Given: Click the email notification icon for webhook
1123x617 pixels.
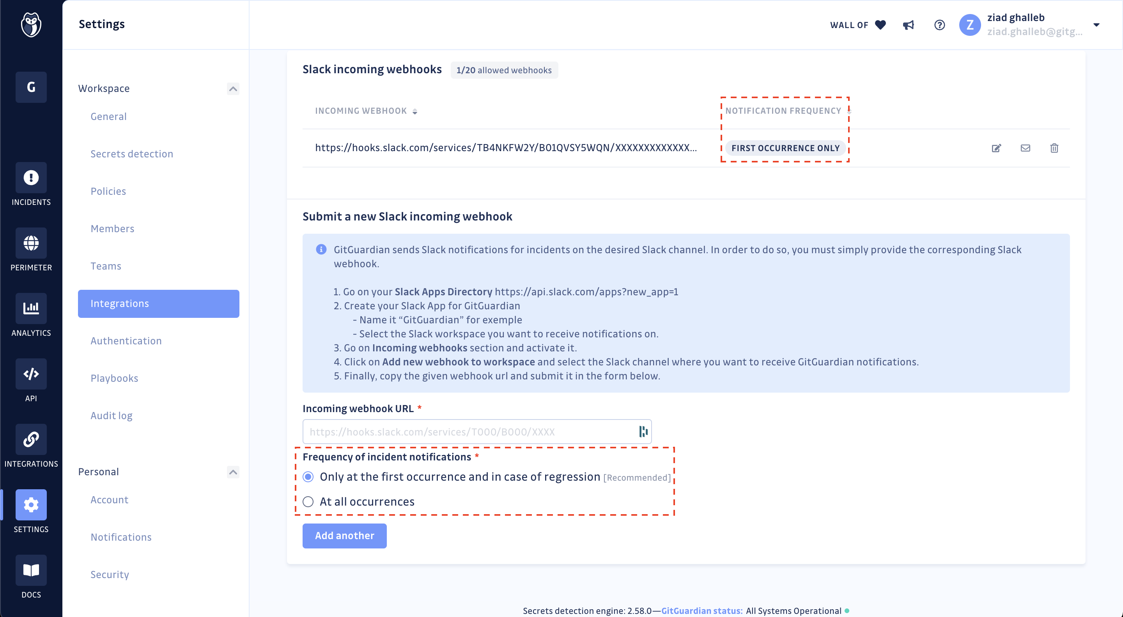Looking at the screenshot, I should pyautogui.click(x=1026, y=147).
